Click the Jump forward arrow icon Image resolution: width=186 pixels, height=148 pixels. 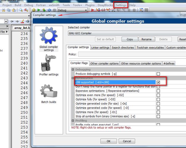[17, 21]
